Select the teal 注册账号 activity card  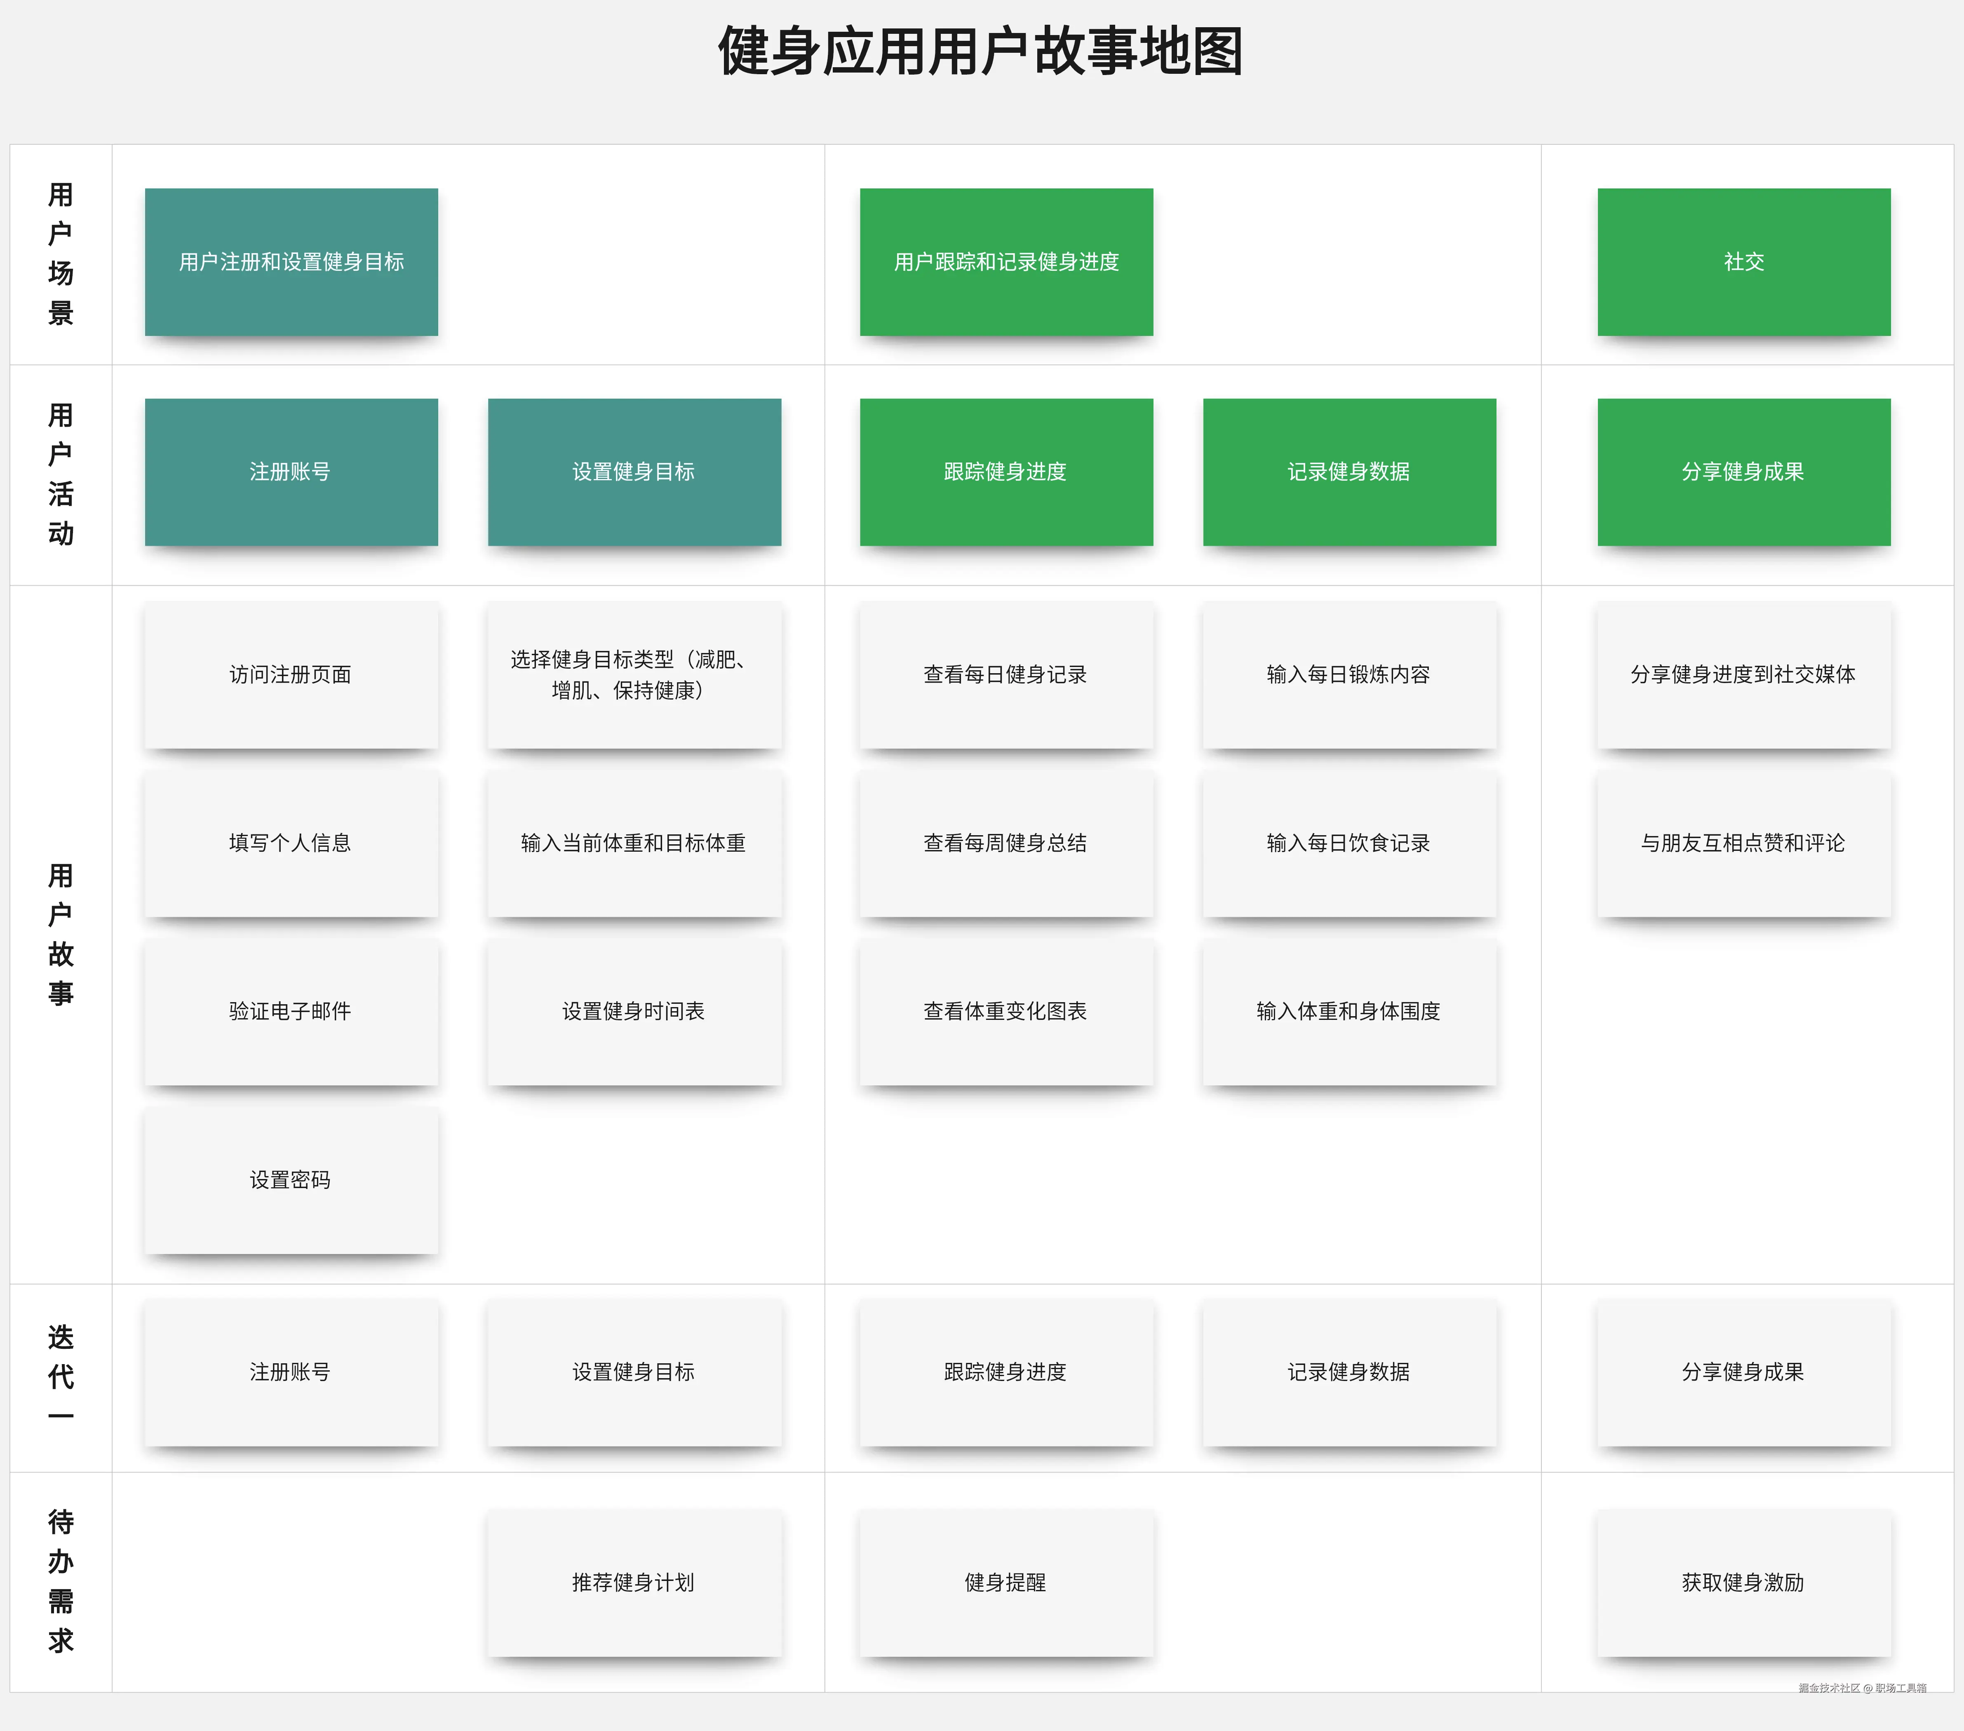pyautogui.click(x=291, y=472)
